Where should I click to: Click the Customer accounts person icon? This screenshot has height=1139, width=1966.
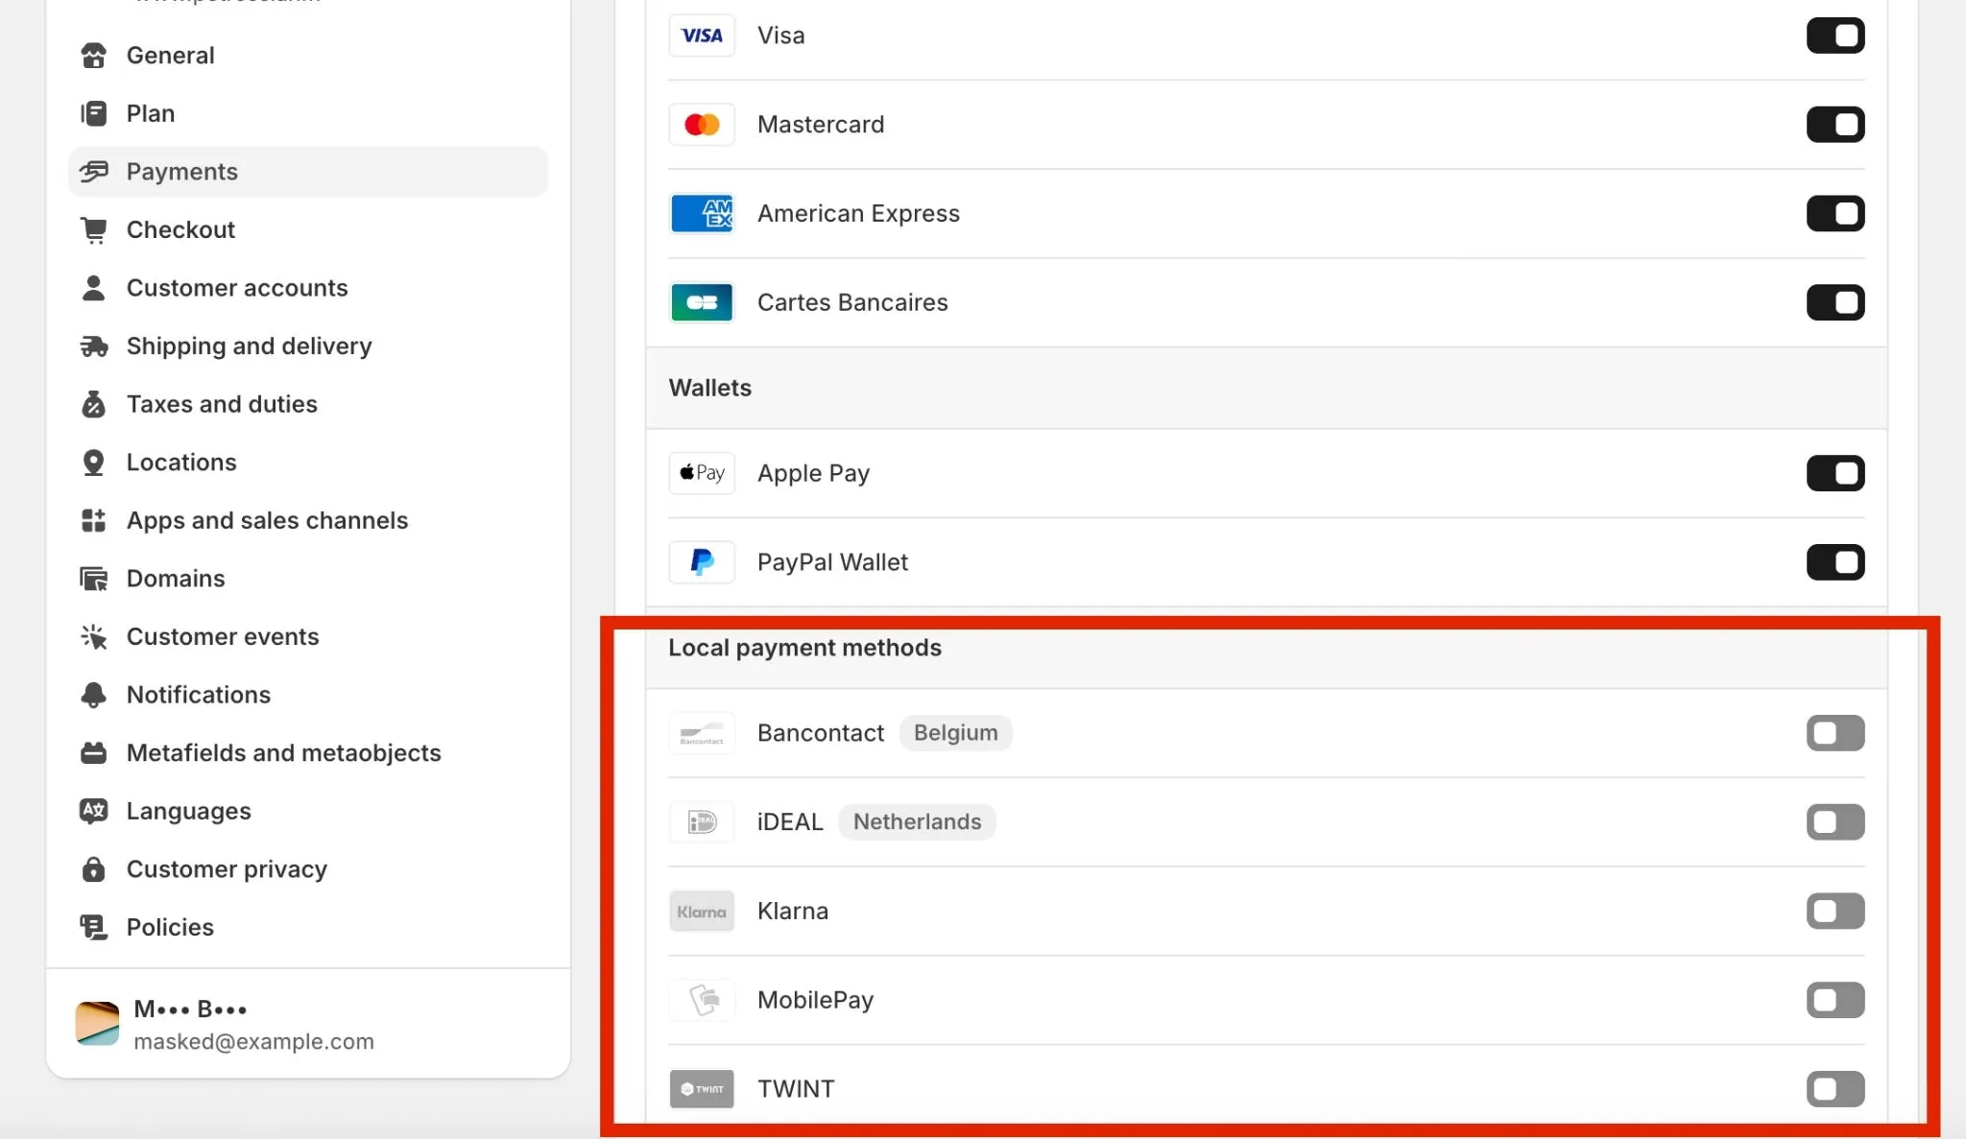click(94, 288)
